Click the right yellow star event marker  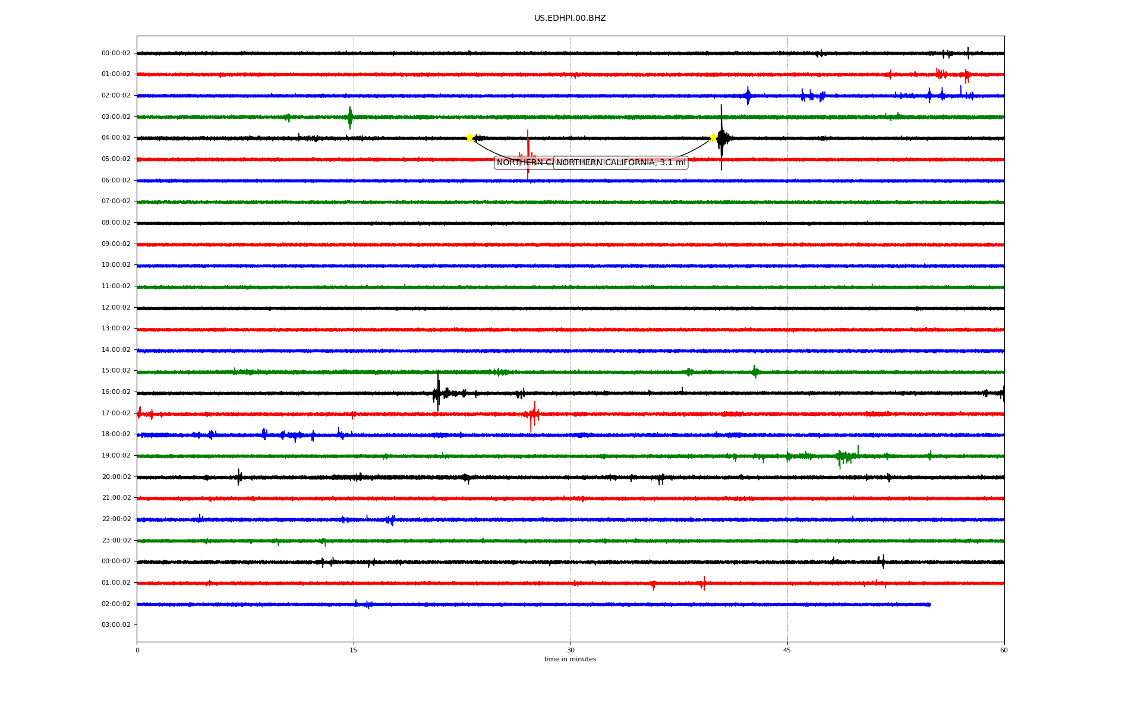click(713, 138)
